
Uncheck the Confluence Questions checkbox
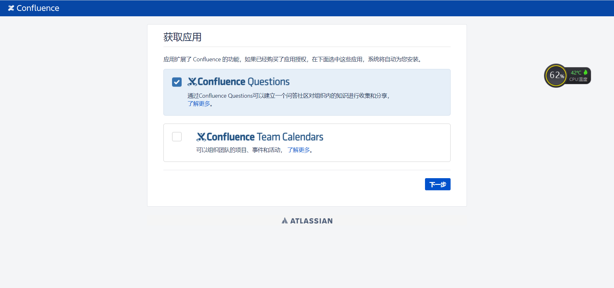coord(177,82)
